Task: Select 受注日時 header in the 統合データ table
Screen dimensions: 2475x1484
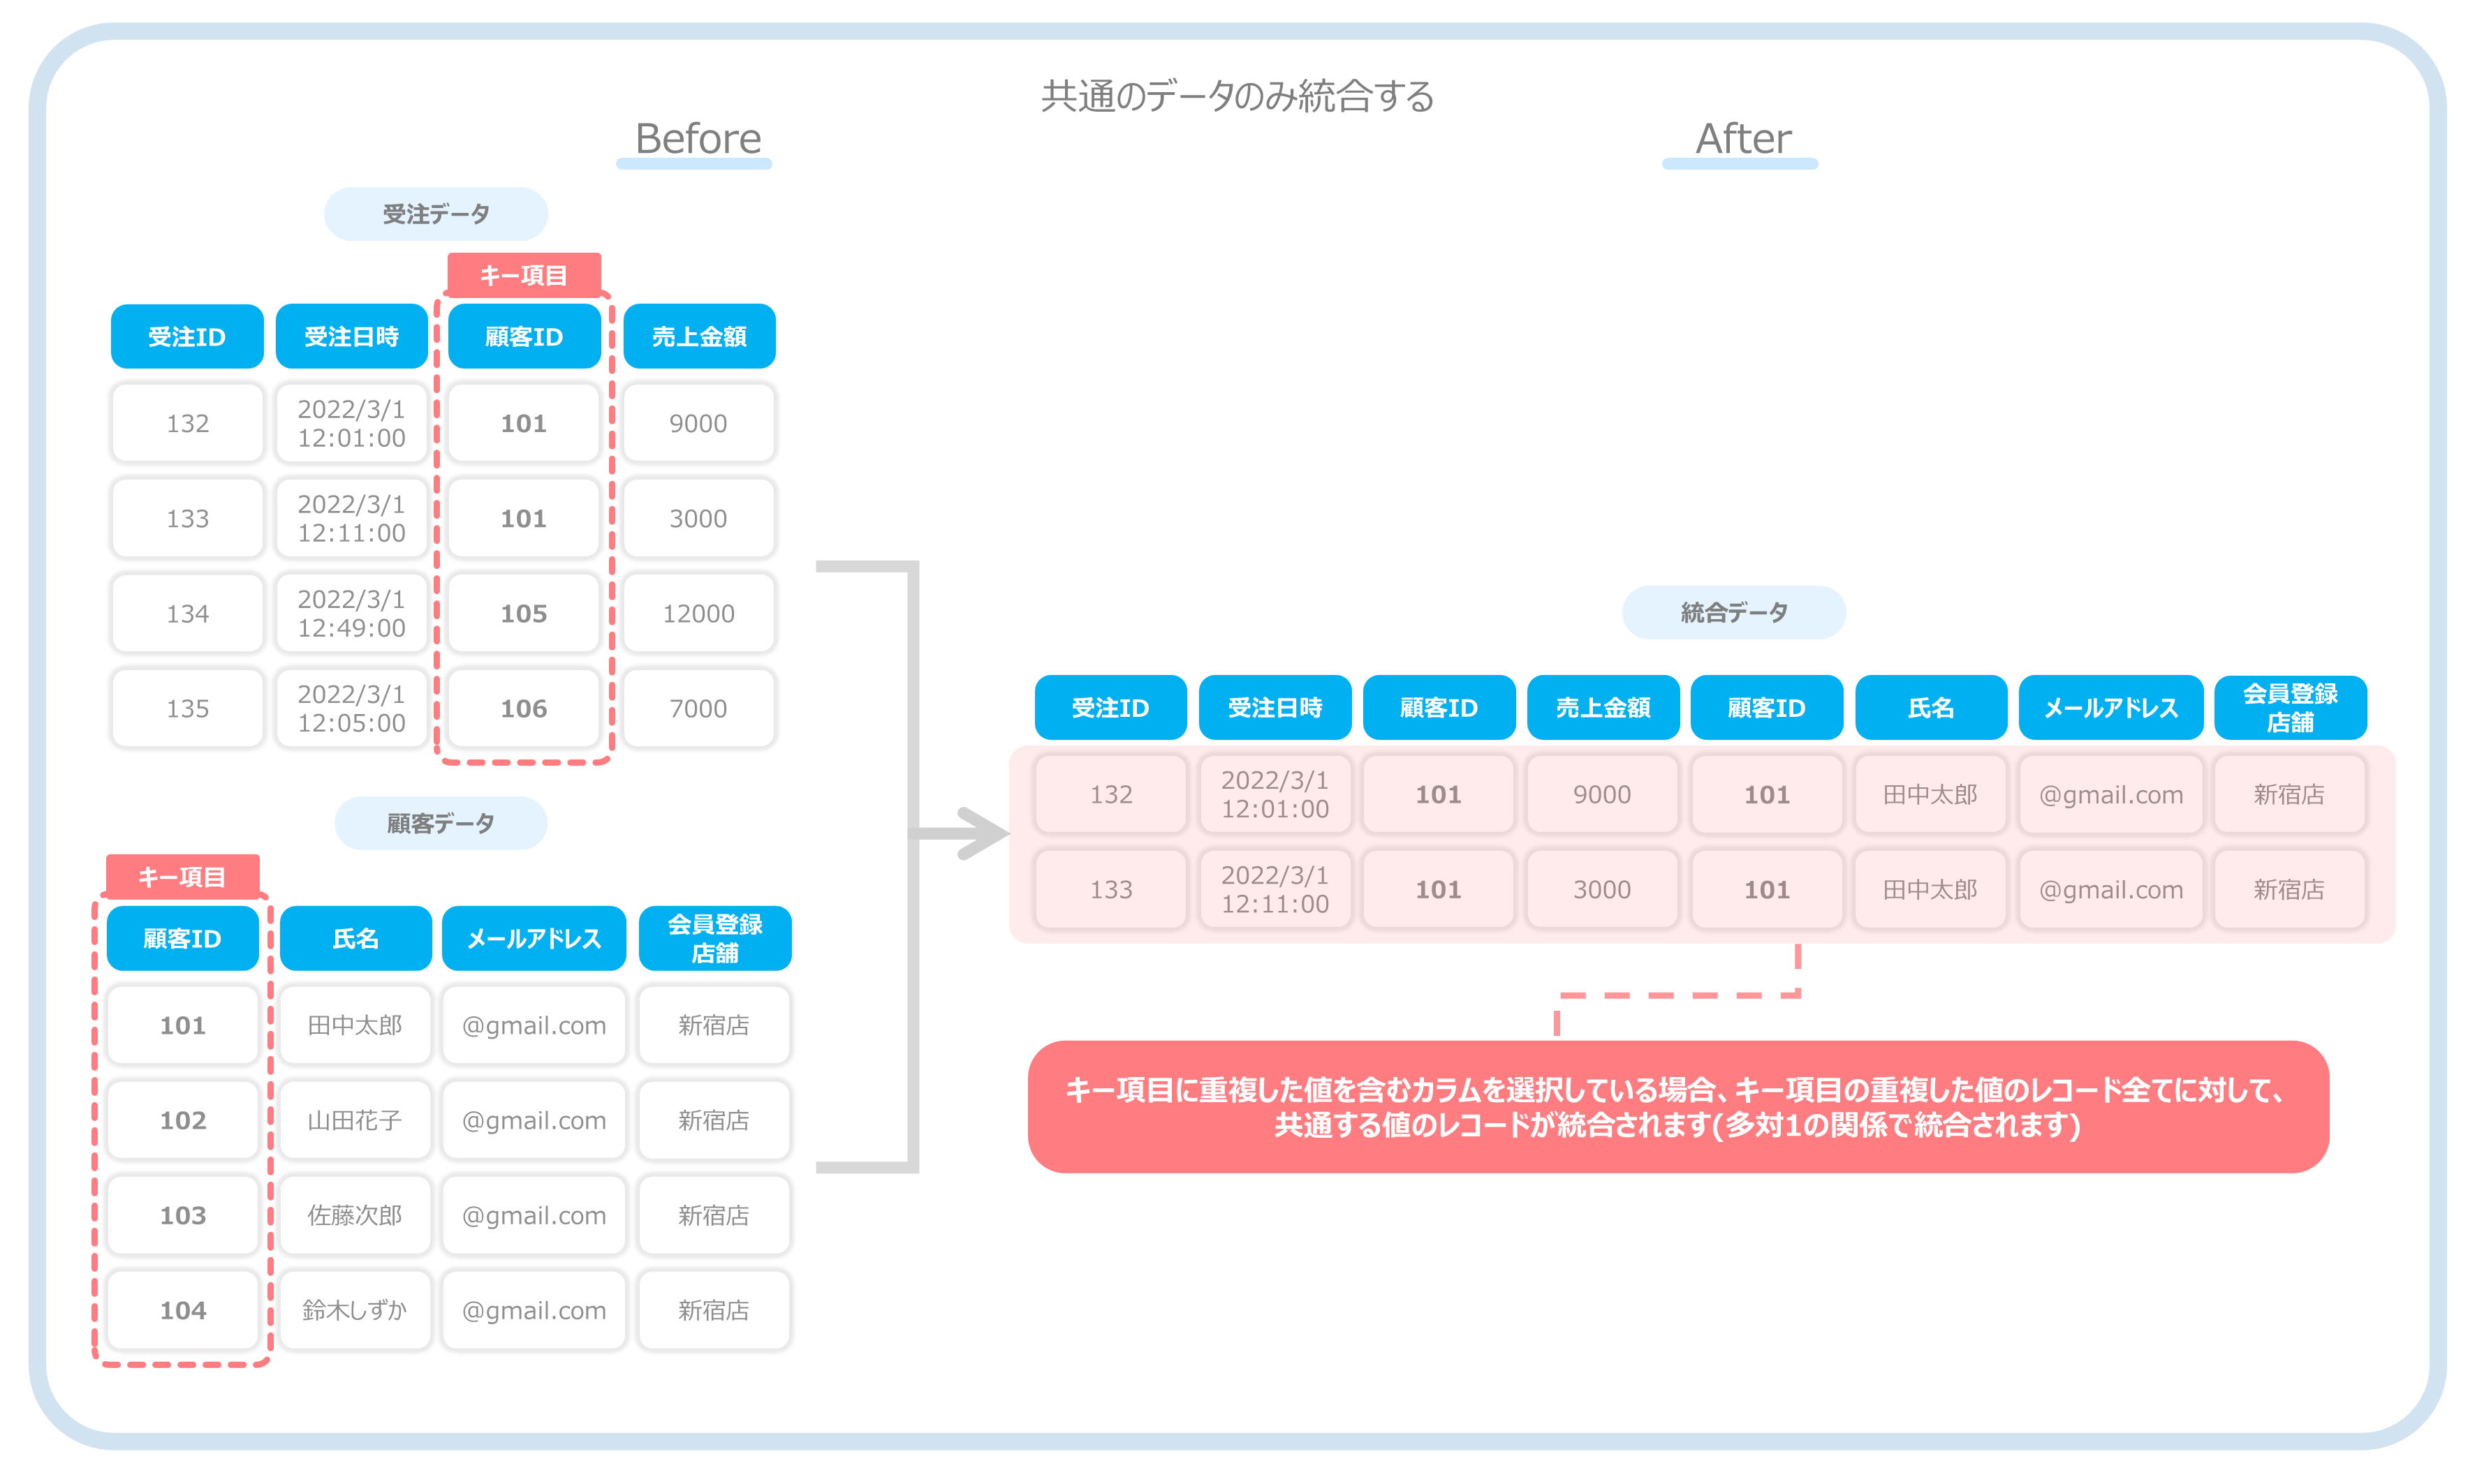Action: [x=1275, y=708]
